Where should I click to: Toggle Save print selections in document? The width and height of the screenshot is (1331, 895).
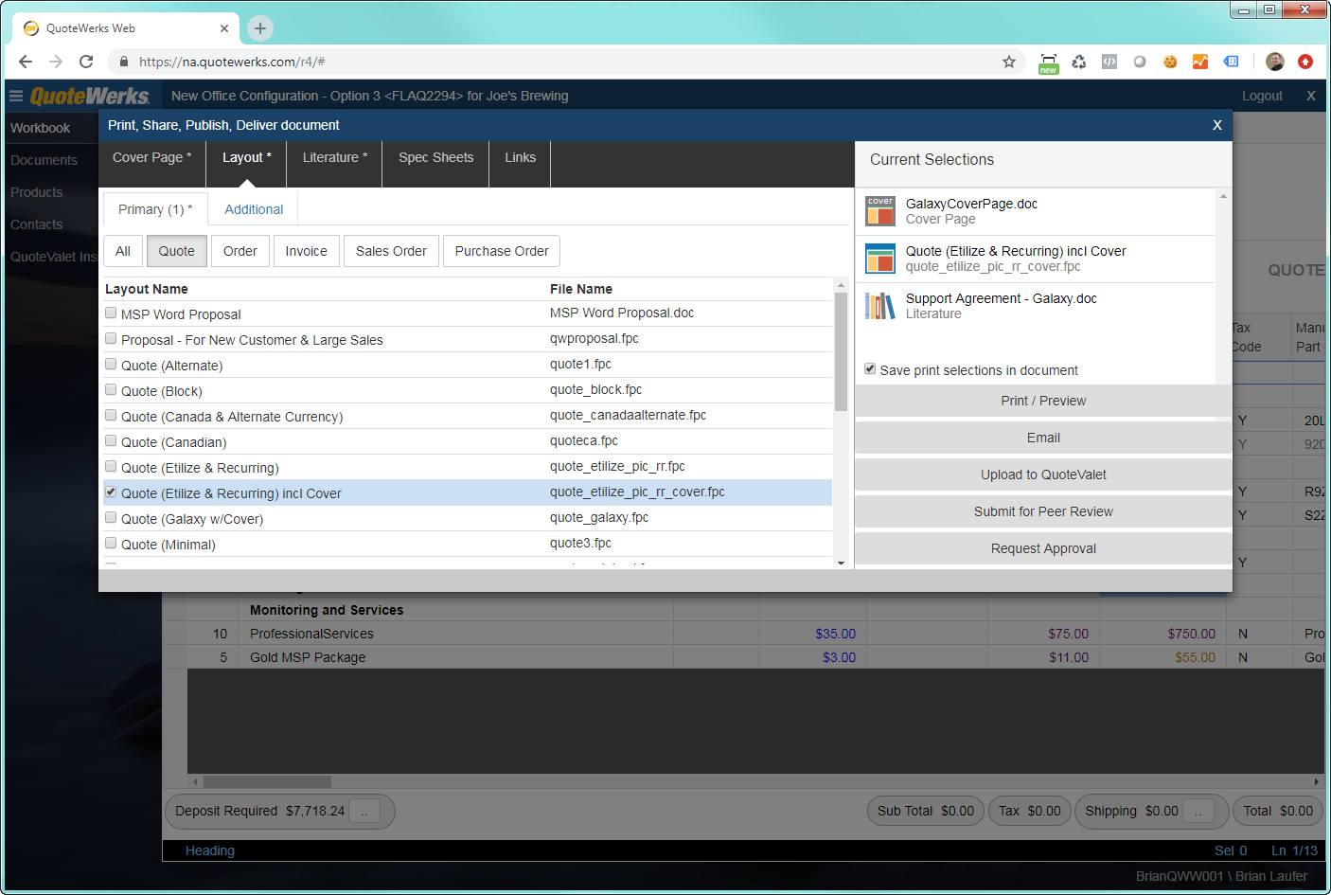click(x=870, y=368)
